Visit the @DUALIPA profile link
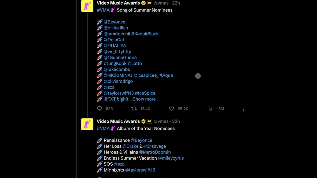 (115, 46)
